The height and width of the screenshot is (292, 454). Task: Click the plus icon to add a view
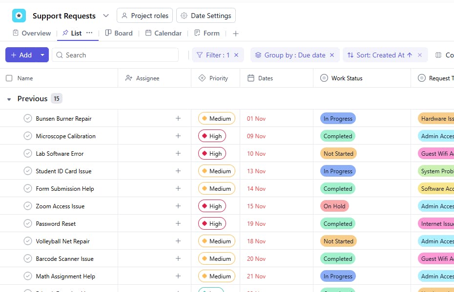(236, 34)
